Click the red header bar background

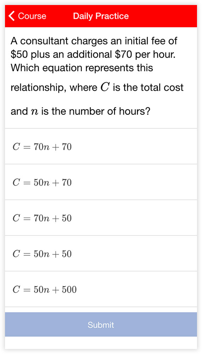point(101,16)
